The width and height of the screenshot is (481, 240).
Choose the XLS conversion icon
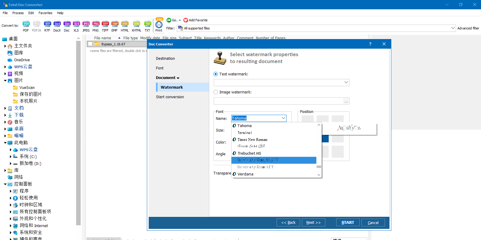click(76, 24)
